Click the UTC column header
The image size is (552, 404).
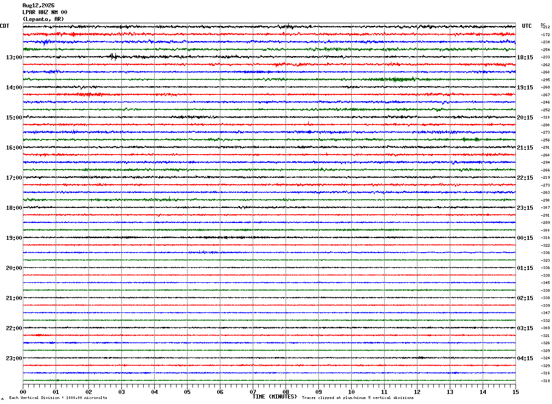click(x=527, y=26)
